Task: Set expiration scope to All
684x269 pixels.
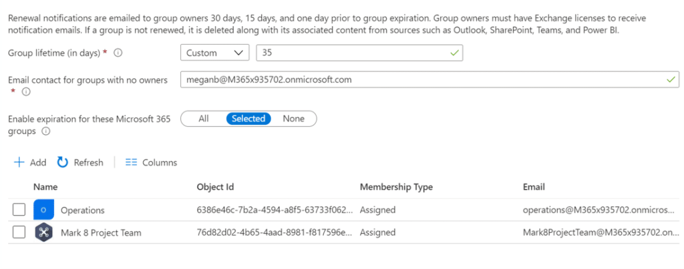Action: pos(204,119)
